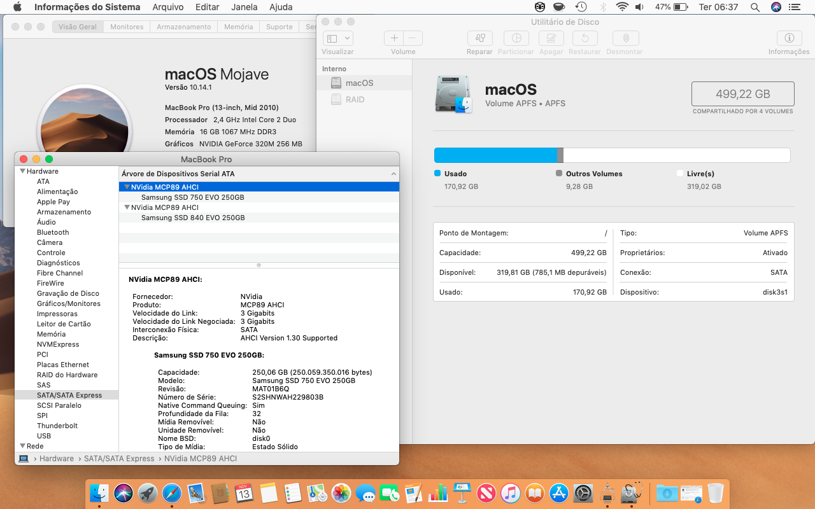The width and height of the screenshot is (815, 509).
Task: Click the Desmontar eject toolbar icon
Action: (626, 38)
